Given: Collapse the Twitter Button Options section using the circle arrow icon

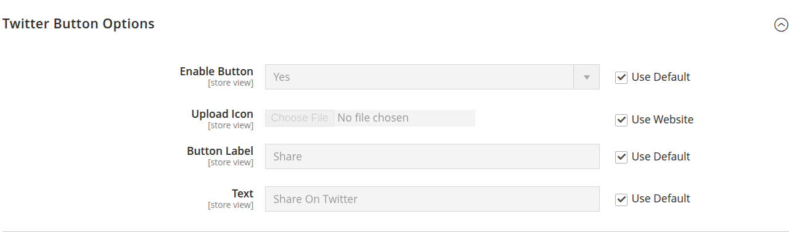Looking at the screenshot, I should pos(781,25).
